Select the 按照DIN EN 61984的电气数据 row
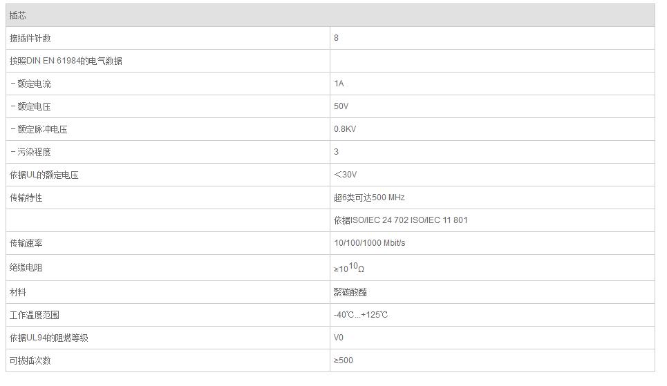Screen dimensions: 667x386 (x=330, y=61)
